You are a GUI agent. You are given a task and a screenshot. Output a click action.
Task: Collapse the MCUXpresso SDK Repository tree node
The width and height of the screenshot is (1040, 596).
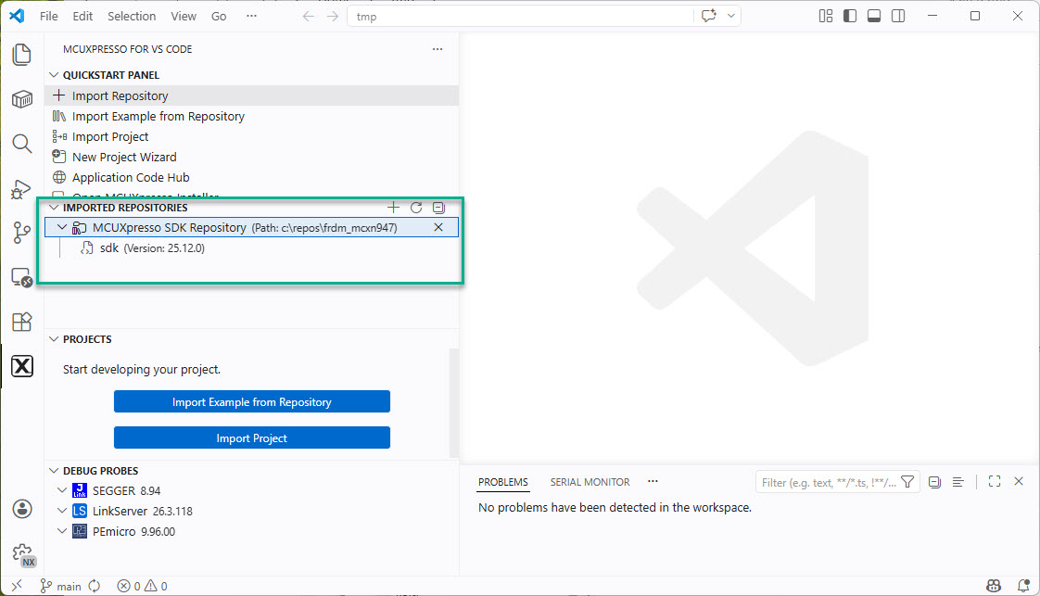pyautogui.click(x=62, y=227)
